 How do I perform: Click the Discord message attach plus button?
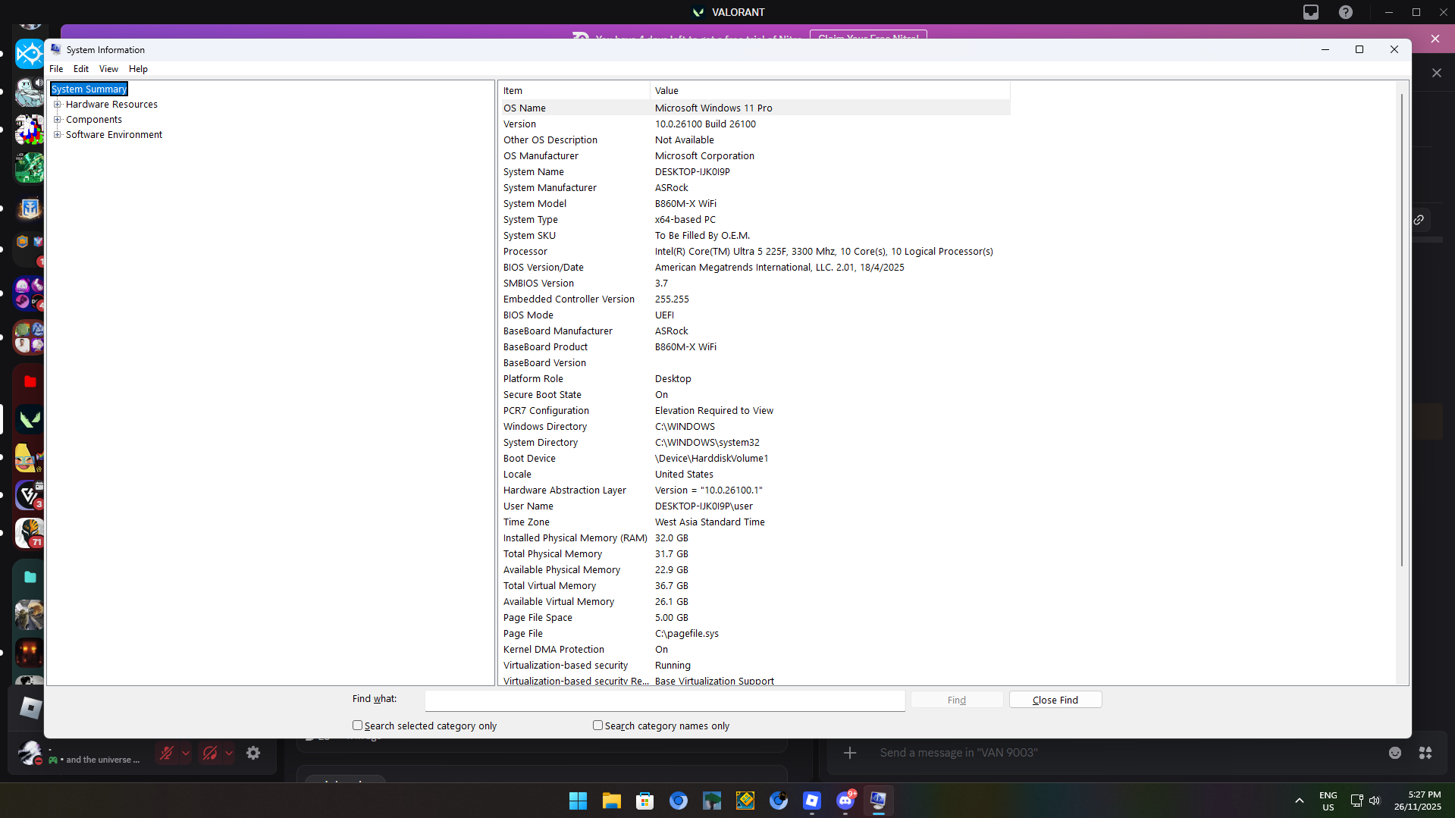850,753
